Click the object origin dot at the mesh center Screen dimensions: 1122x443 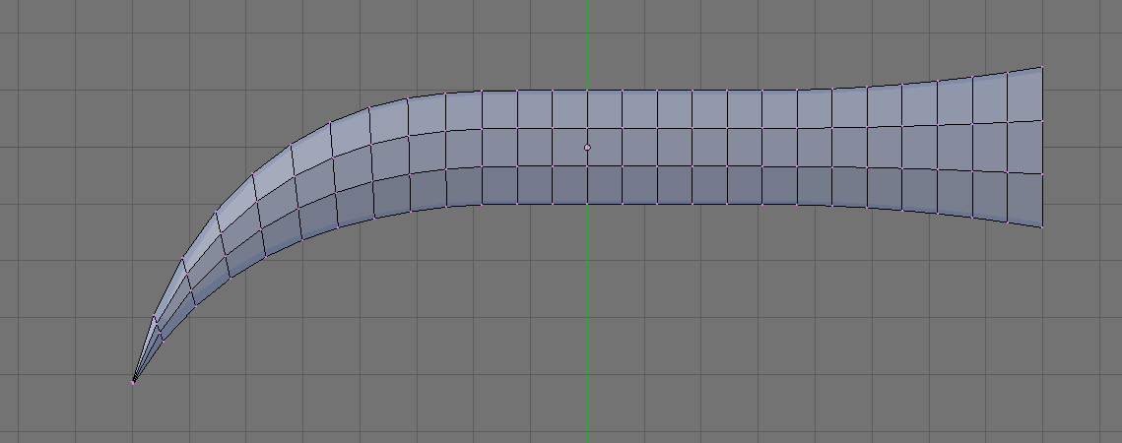click(587, 148)
